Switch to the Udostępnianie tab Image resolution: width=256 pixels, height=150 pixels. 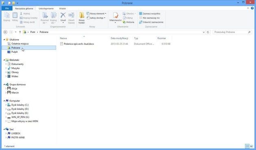click(x=46, y=9)
